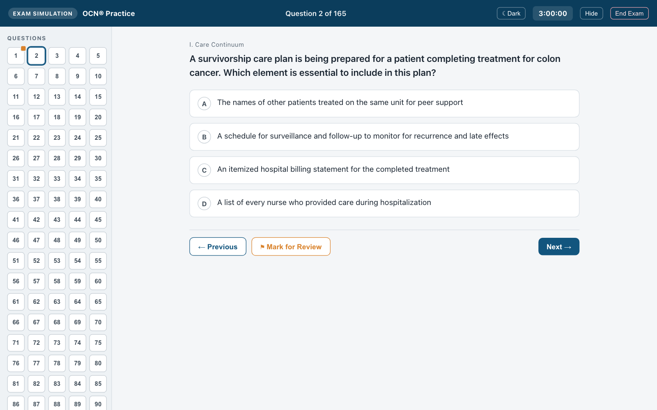Click the EXAM SIMULATION badge
Viewport: 657px width, 410px height.
[x=43, y=14]
